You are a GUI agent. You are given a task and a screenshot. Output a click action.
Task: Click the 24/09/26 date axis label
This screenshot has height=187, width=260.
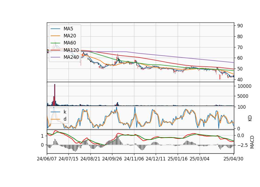point(112,159)
